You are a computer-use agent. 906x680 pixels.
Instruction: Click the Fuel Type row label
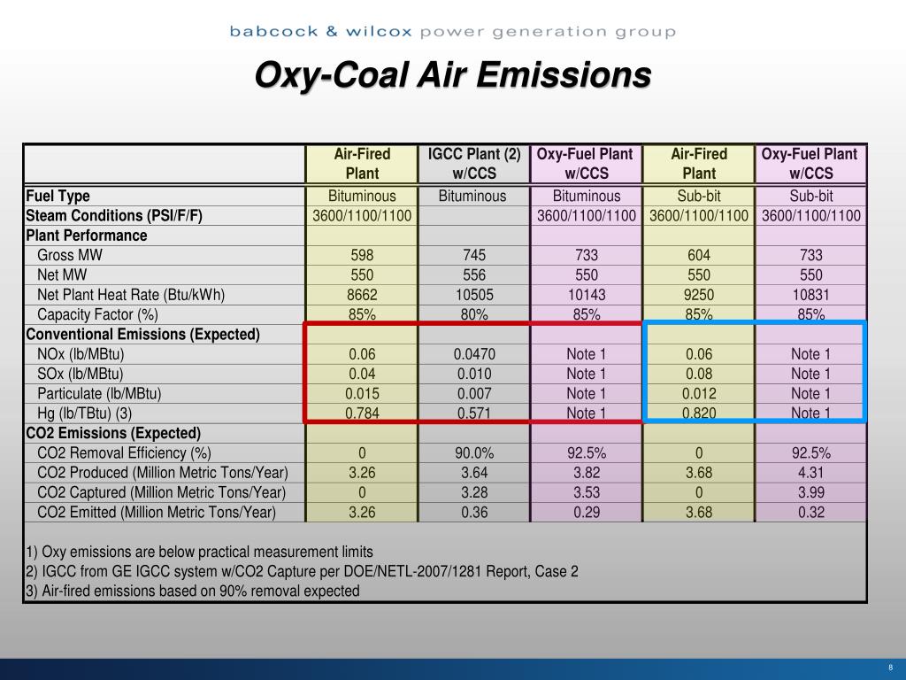pyautogui.click(x=58, y=196)
